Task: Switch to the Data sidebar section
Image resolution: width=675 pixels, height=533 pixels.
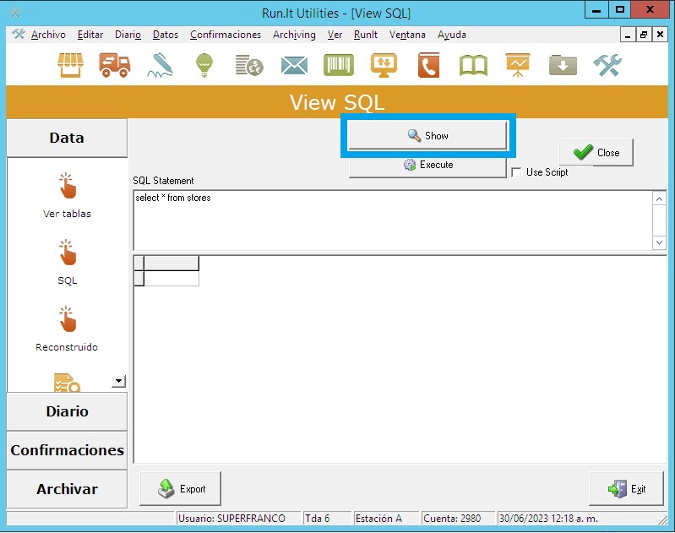Action: tap(67, 138)
